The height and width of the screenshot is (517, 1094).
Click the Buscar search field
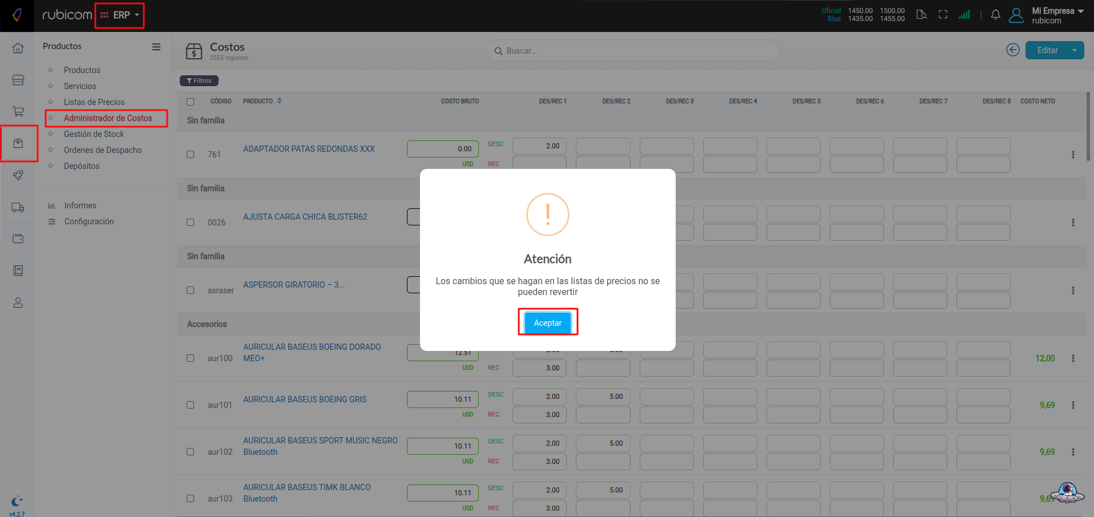tap(633, 51)
